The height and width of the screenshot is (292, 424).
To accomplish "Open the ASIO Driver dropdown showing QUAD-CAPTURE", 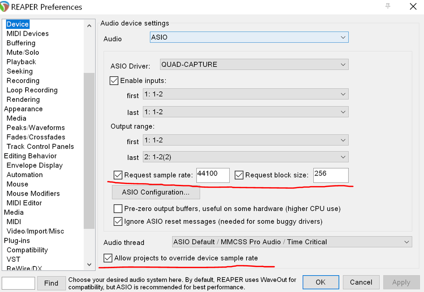I will [x=254, y=64].
